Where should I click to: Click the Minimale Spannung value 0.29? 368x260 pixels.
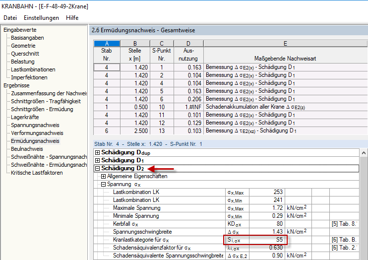click(x=267, y=216)
